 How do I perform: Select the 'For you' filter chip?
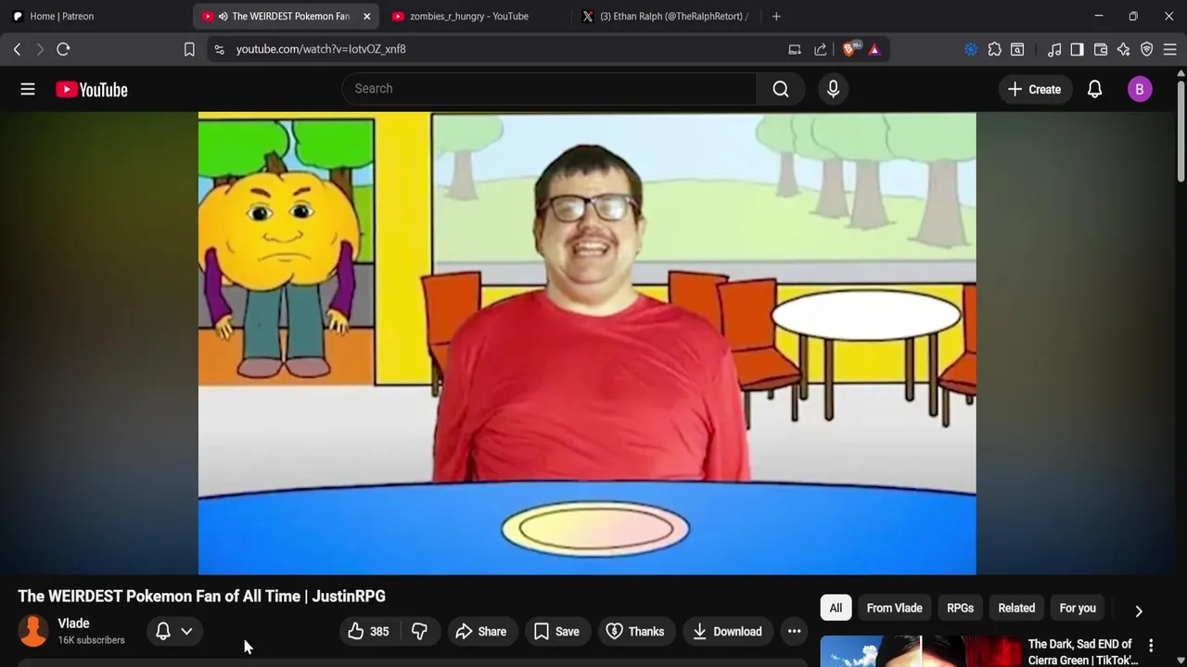1078,608
